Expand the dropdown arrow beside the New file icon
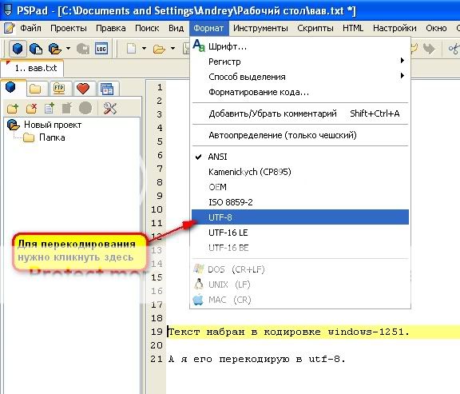This screenshot has height=394, width=460. click(144, 48)
